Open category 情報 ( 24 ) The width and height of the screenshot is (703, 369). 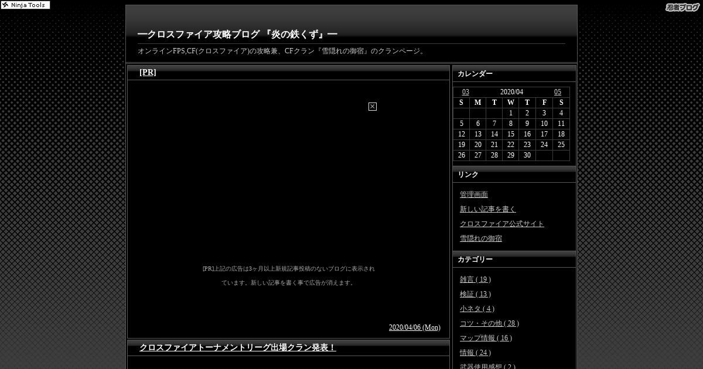[475, 353]
